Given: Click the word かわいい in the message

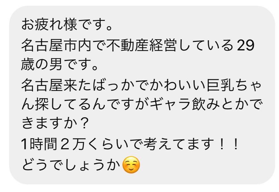Looking at the screenshot, I should click(178, 85).
